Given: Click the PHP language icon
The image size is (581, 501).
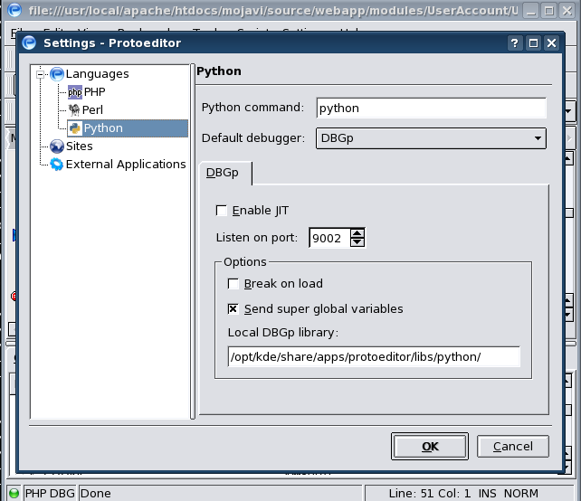Looking at the screenshot, I should tap(75, 92).
